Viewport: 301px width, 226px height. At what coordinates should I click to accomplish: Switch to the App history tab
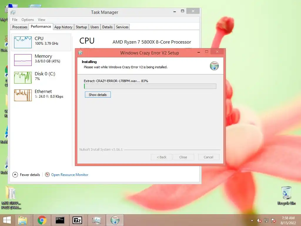63,27
